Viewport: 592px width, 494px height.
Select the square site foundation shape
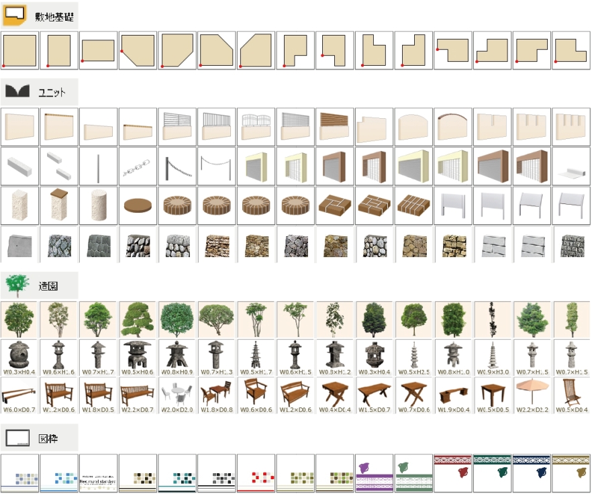coord(19,50)
